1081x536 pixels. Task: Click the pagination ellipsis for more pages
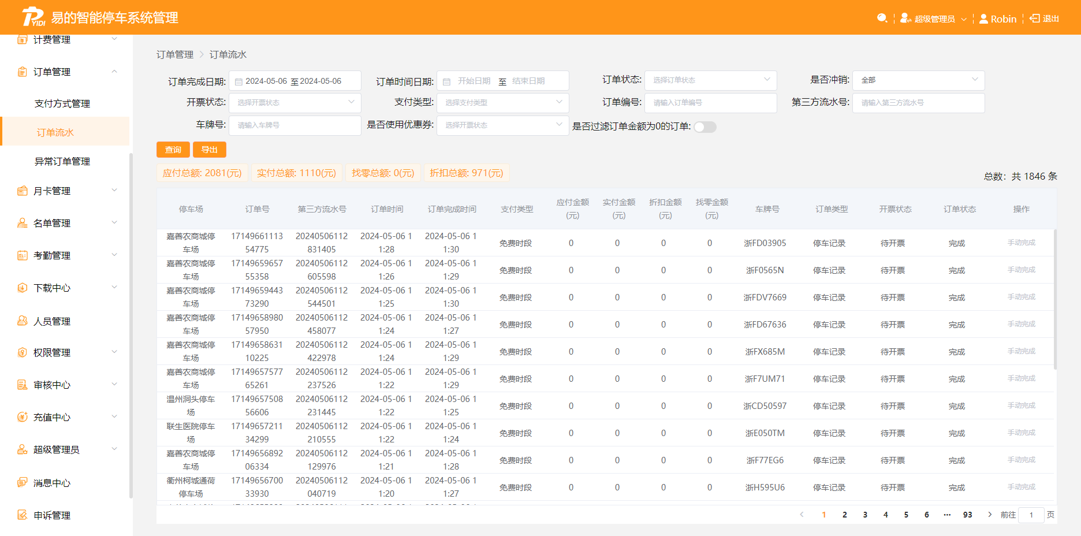(x=947, y=515)
